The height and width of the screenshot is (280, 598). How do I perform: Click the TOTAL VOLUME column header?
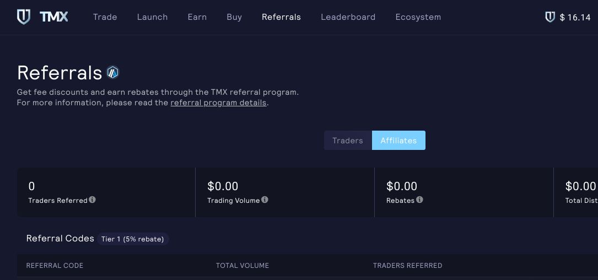242,266
